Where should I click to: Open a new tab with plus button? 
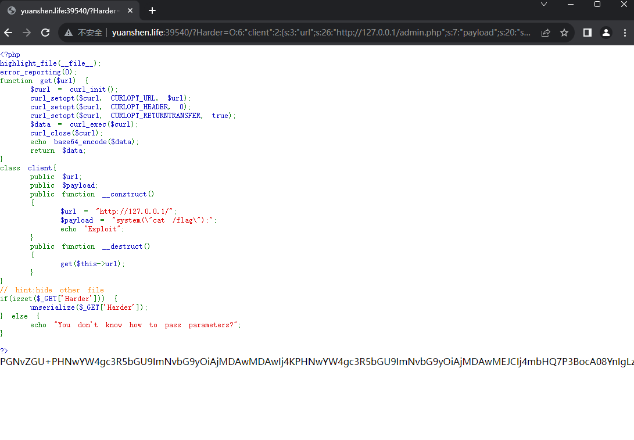pos(152,10)
